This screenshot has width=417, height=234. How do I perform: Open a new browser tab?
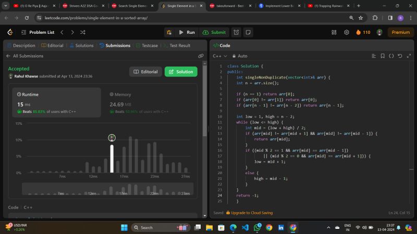[x=359, y=6]
